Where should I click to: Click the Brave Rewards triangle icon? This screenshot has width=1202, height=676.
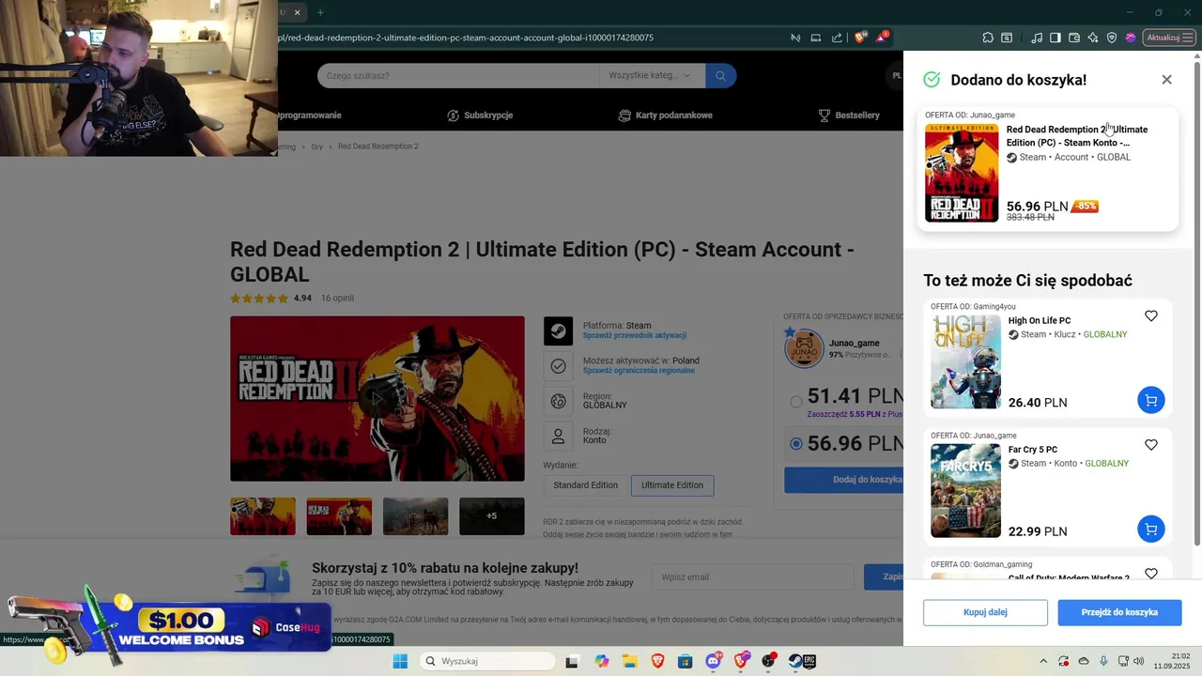click(x=882, y=38)
